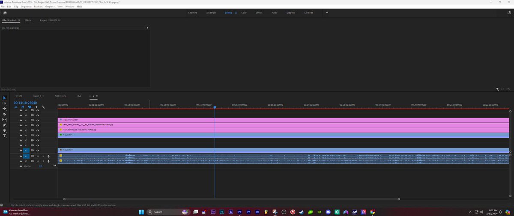Viewport: 514px width, 216px height.
Task: Click the master track go-to-end icon
Action: tap(54, 166)
